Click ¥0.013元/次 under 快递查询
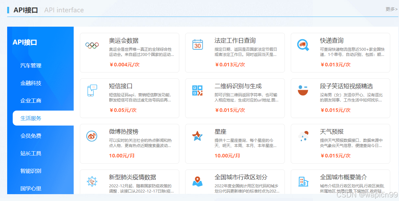Image resolution: width=399 pixels, height=201 pixels. coord(335,65)
